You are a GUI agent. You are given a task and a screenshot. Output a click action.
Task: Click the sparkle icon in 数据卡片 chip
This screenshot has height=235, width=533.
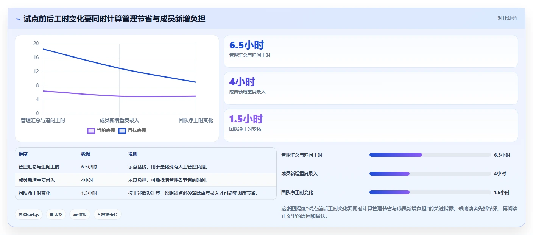coord(99,215)
